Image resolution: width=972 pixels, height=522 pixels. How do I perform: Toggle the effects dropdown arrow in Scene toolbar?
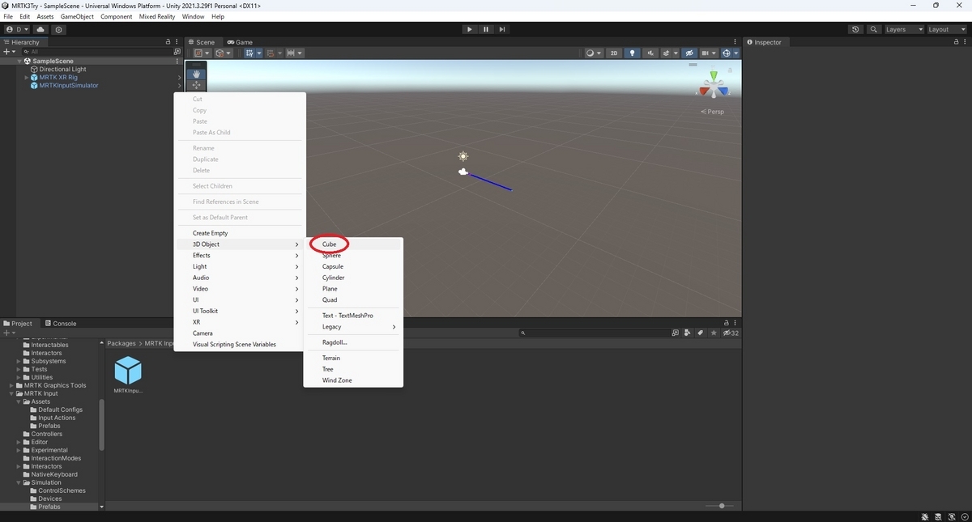[676, 53]
